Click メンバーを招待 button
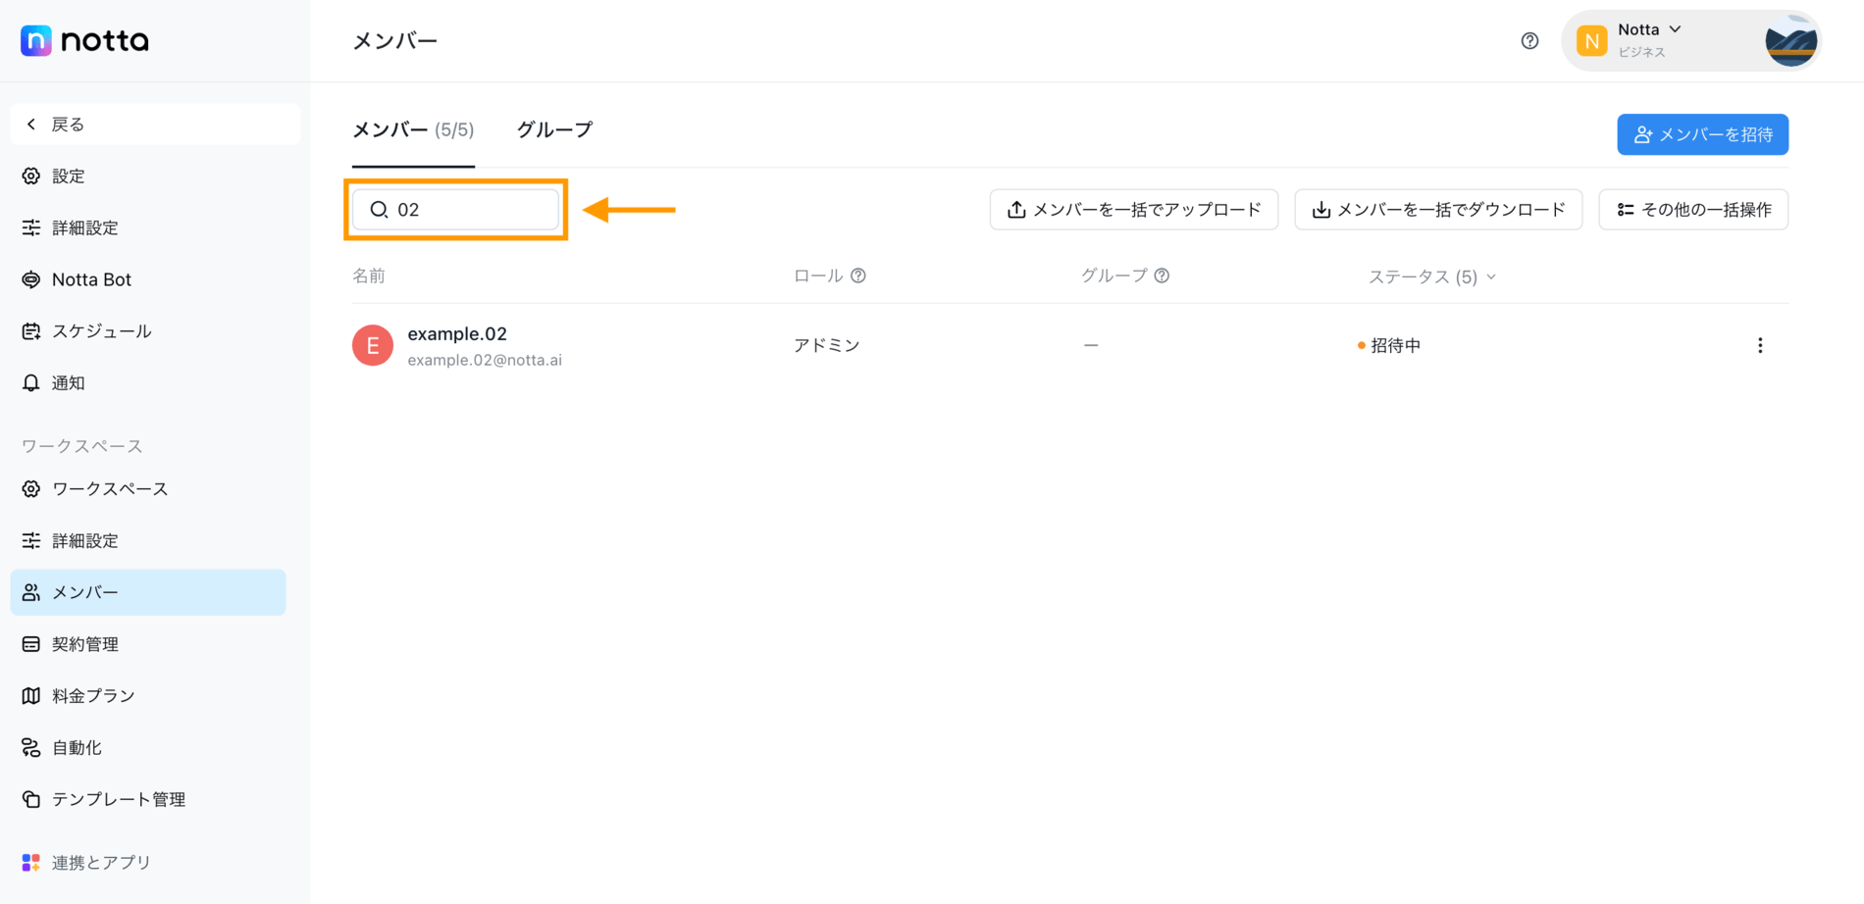This screenshot has width=1864, height=904. [1702, 134]
